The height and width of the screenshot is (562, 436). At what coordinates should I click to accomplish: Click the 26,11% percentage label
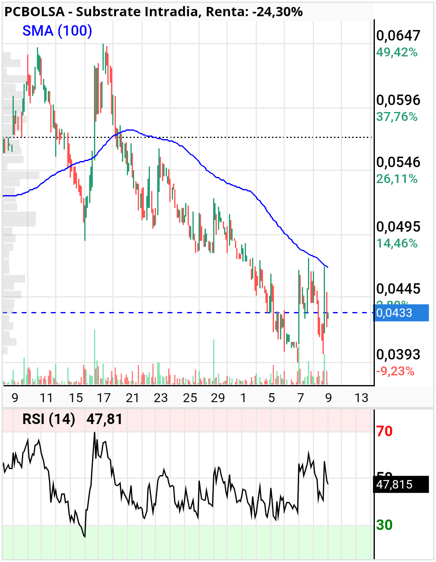397,179
